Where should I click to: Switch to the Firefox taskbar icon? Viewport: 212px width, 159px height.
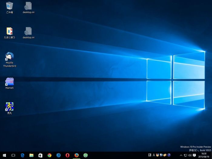coord(76,155)
